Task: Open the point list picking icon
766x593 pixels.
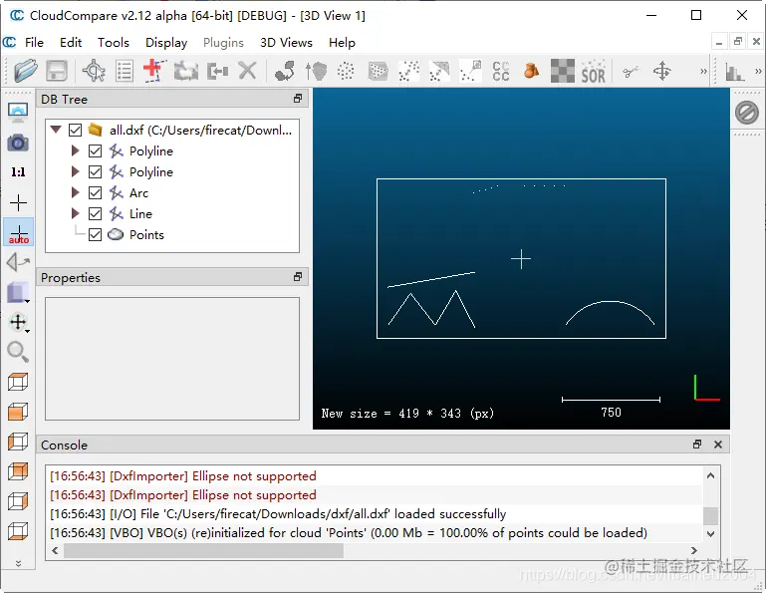Action: [125, 71]
